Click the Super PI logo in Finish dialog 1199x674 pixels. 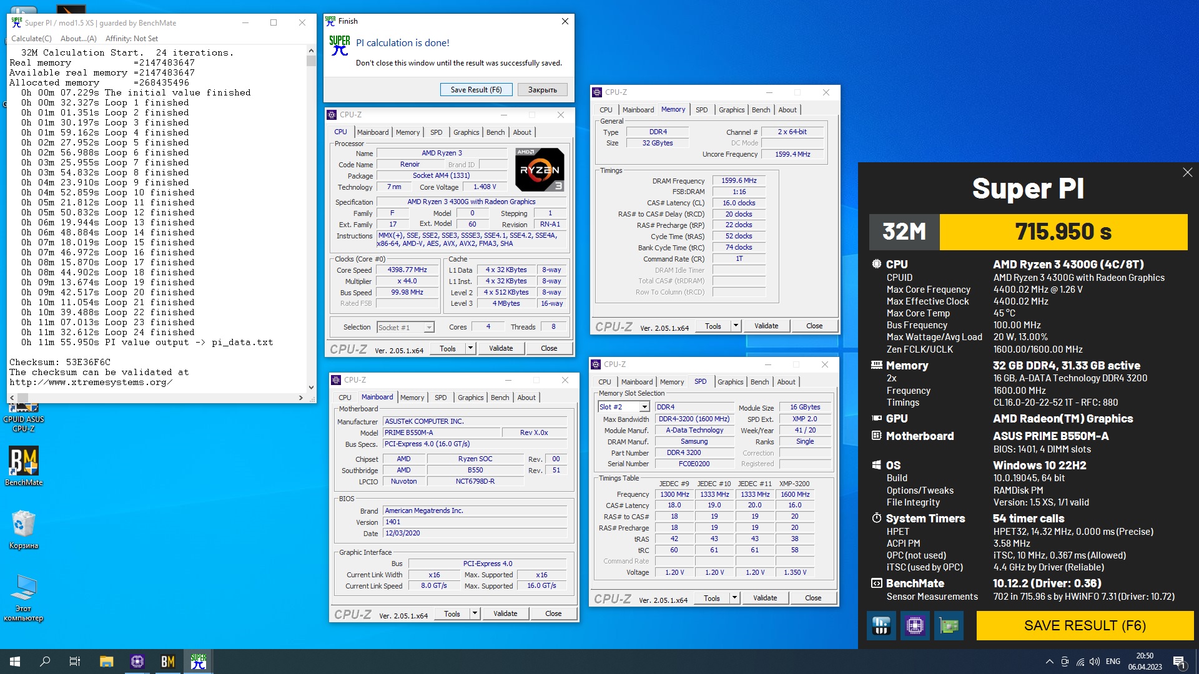pos(340,46)
